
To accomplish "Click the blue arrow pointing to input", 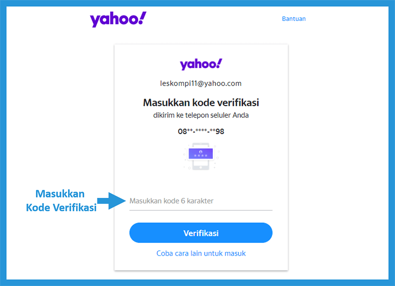I will point(111,201).
